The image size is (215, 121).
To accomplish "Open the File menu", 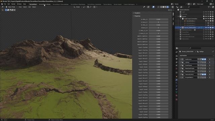I will tap(5, 4).
